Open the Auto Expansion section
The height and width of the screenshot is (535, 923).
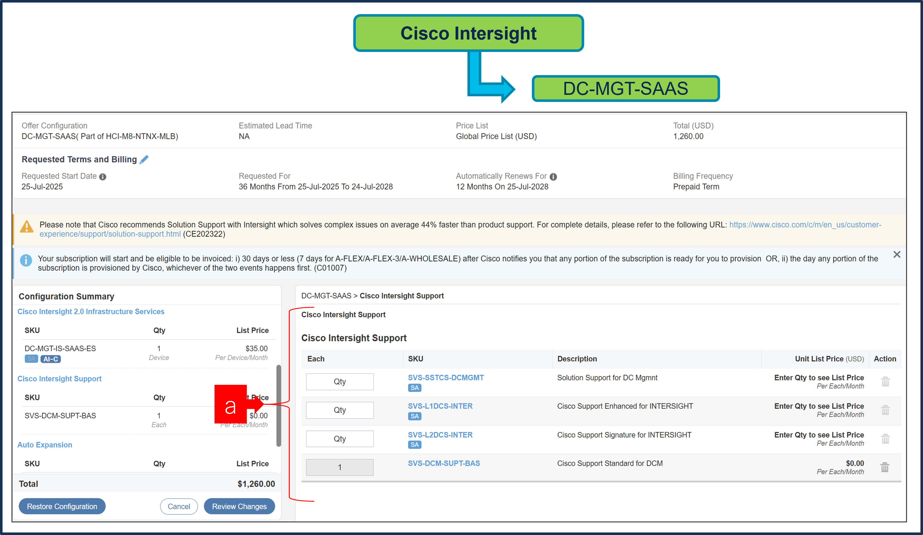click(x=45, y=445)
